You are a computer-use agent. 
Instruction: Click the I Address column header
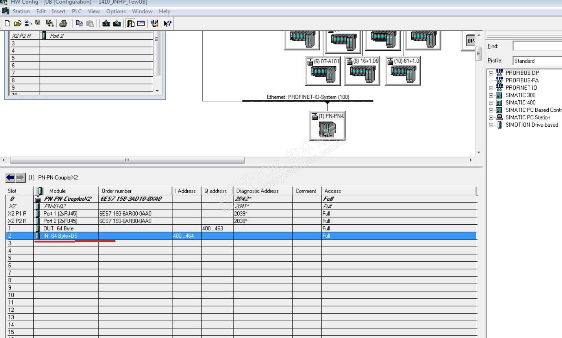(x=187, y=191)
